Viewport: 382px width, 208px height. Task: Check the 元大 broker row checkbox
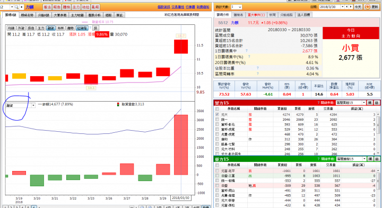pos(217,114)
